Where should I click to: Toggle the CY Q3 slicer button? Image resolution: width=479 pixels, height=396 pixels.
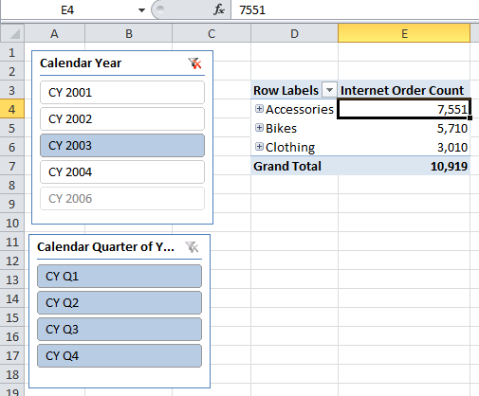coord(120,330)
